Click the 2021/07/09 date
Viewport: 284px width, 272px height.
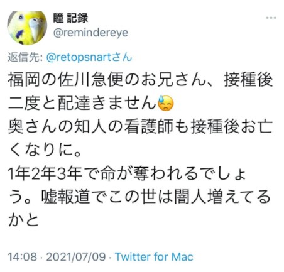tap(76, 257)
